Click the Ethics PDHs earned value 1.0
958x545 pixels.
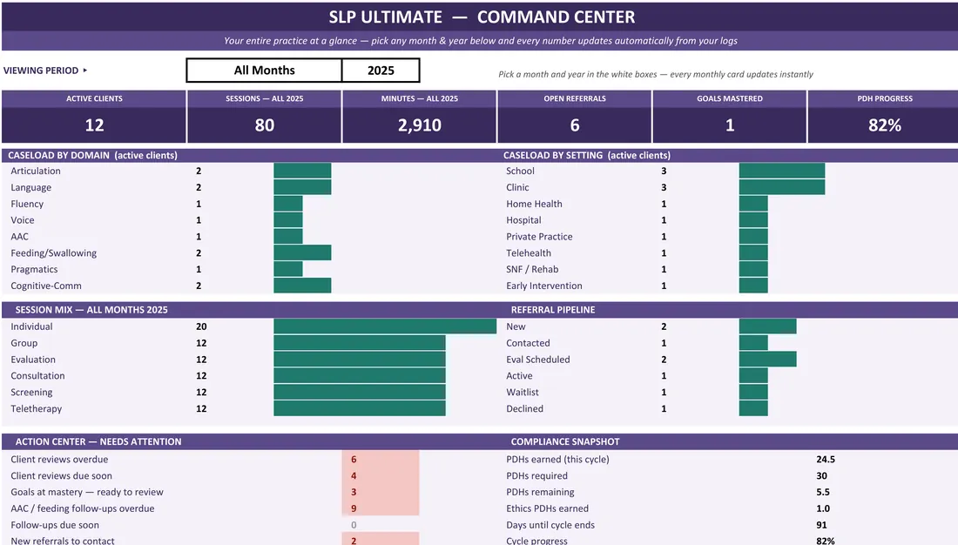coord(823,508)
